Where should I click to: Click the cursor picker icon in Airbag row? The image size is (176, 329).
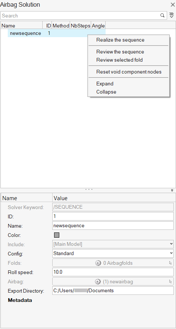(x=170, y=281)
